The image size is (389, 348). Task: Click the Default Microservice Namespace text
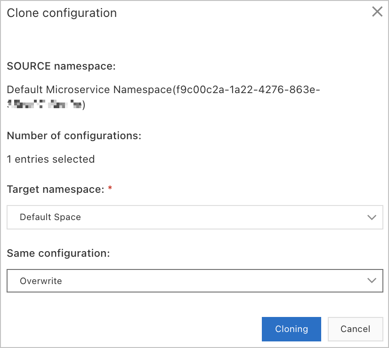(x=89, y=89)
